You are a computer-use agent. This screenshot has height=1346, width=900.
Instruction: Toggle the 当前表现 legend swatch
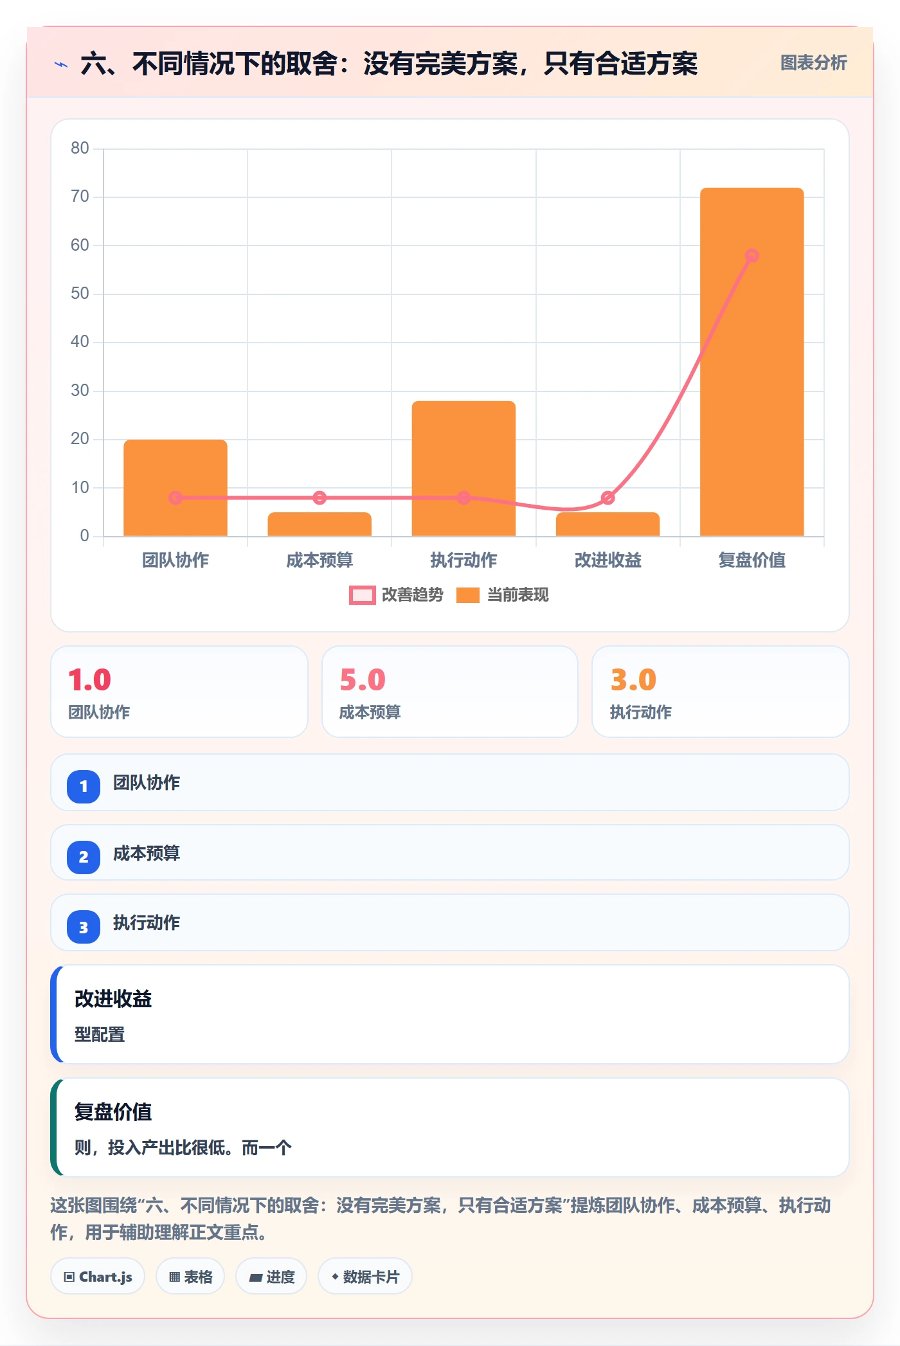point(468,595)
